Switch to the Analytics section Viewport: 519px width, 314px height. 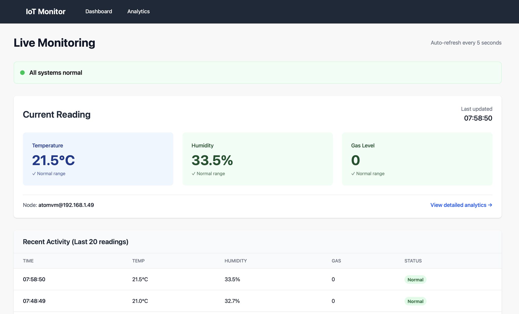coord(138,11)
